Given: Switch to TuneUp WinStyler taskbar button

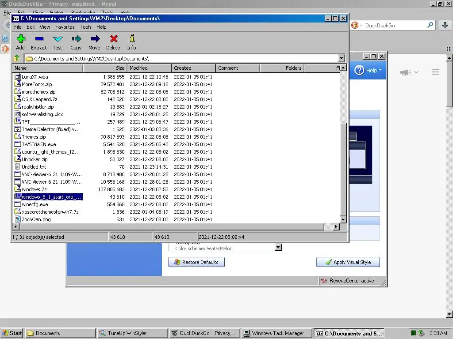Looking at the screenshot, I should 132,333.
